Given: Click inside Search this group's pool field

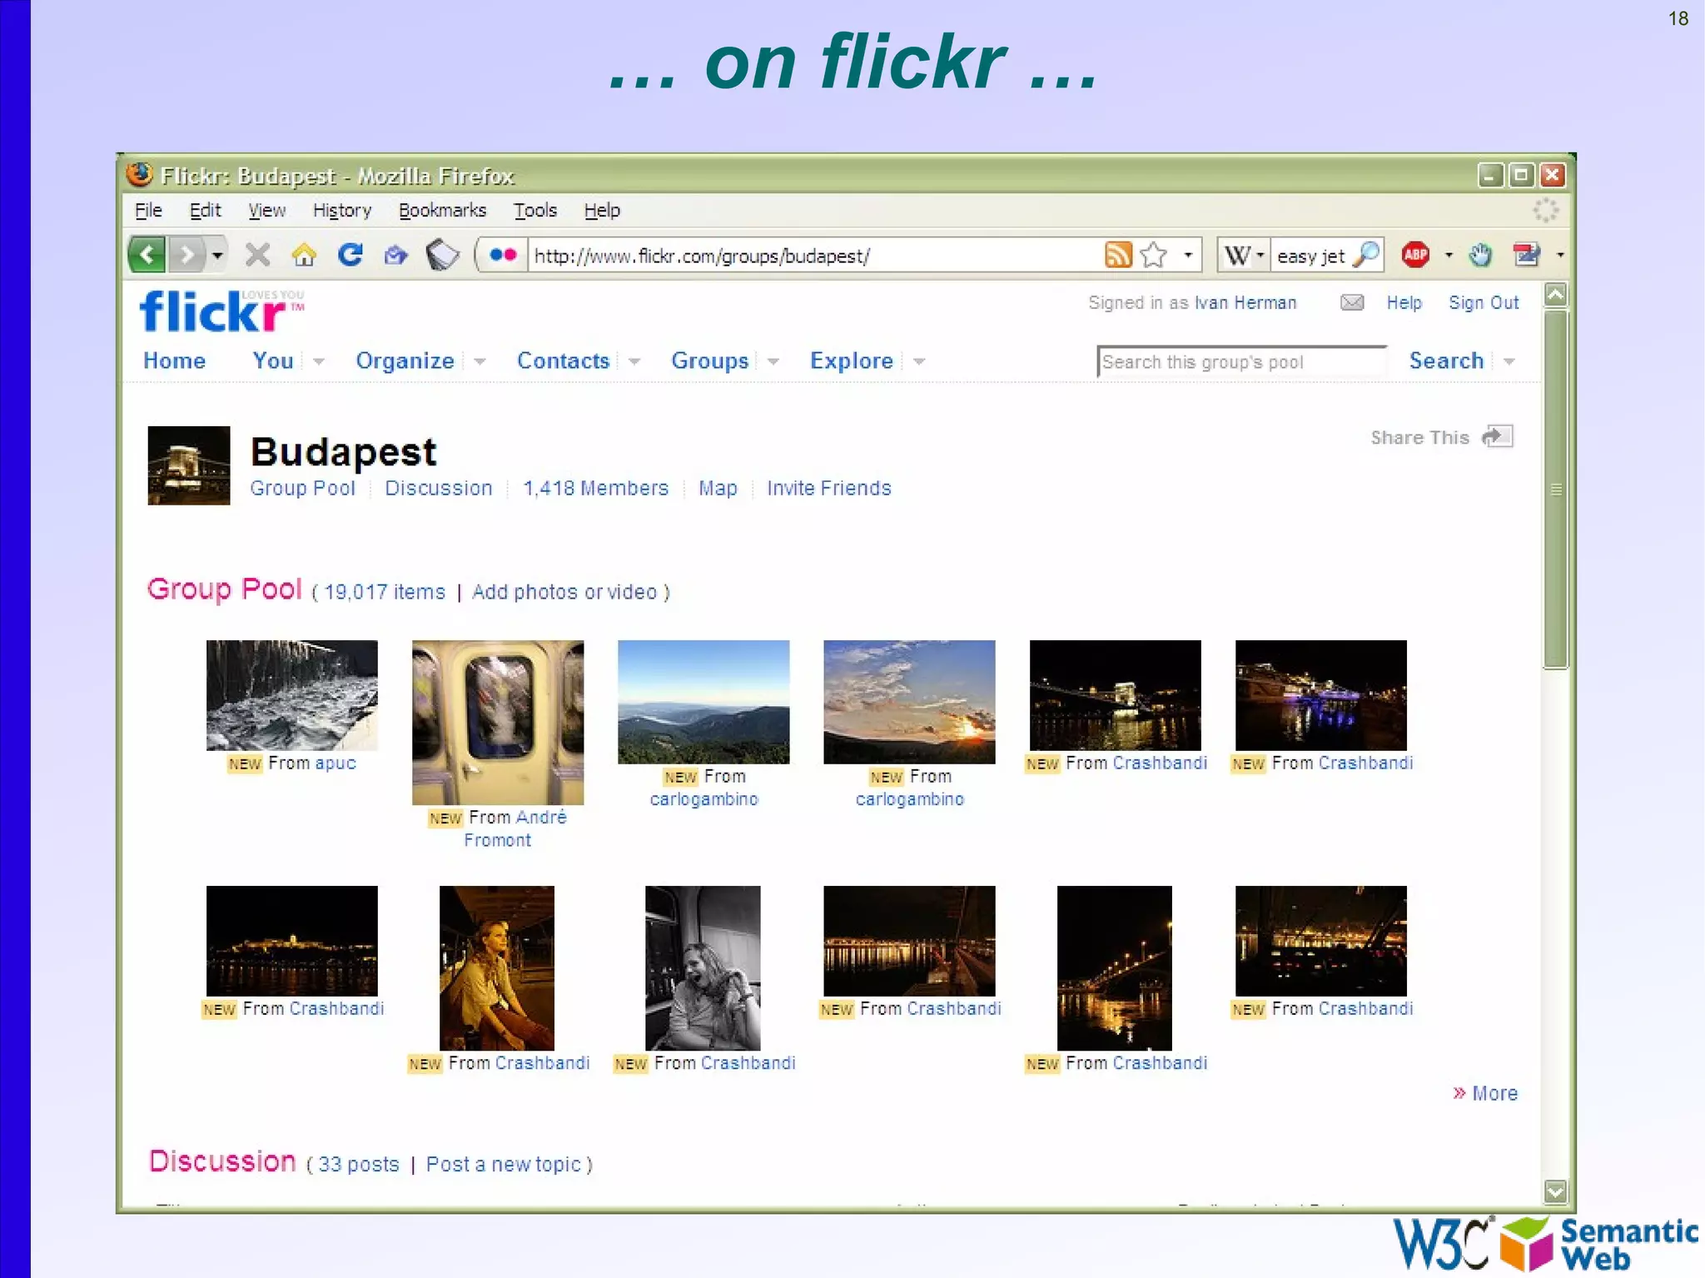Looking at the screenshot, I should (1240, 362).
